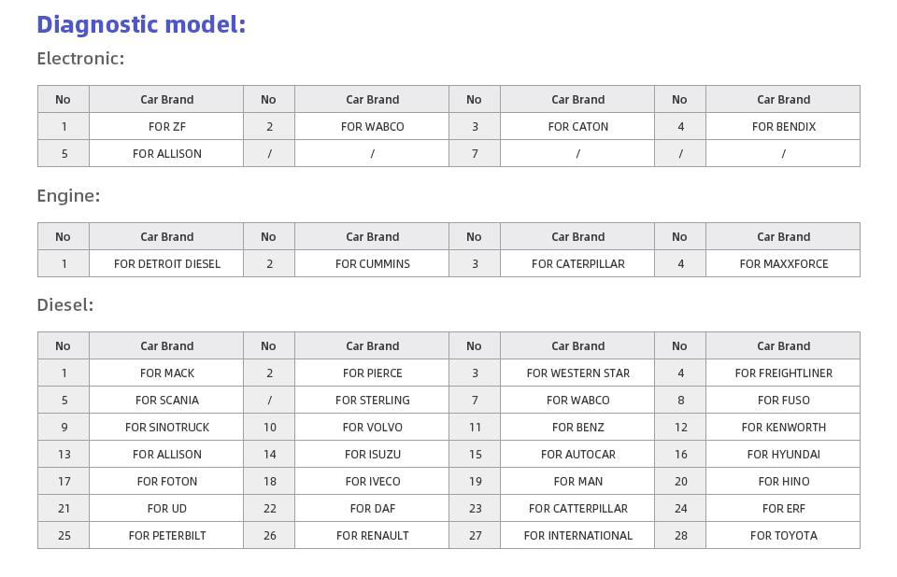Click the FOR FREIGHTLINER cell

[x=783, y=373]
